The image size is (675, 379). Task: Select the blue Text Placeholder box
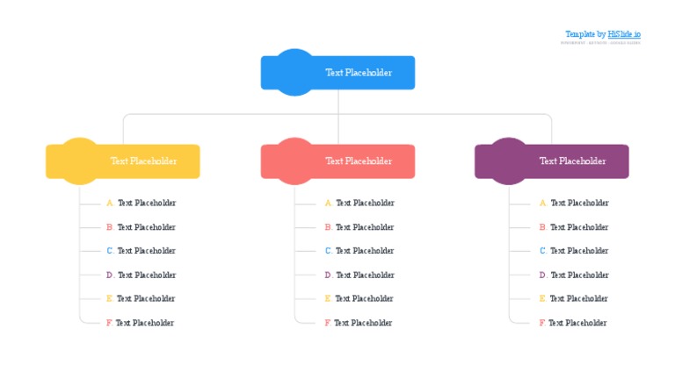tap(359, 73)
